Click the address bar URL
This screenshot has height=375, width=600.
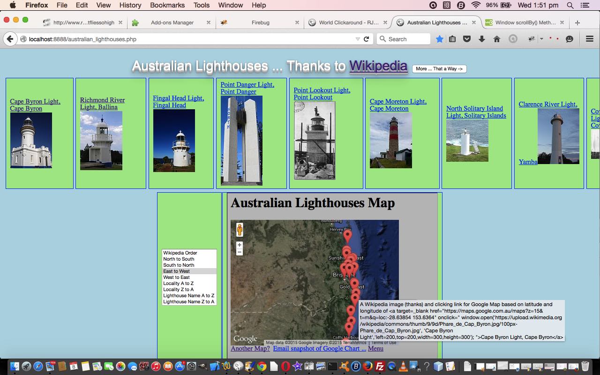(x=82, y=39)
